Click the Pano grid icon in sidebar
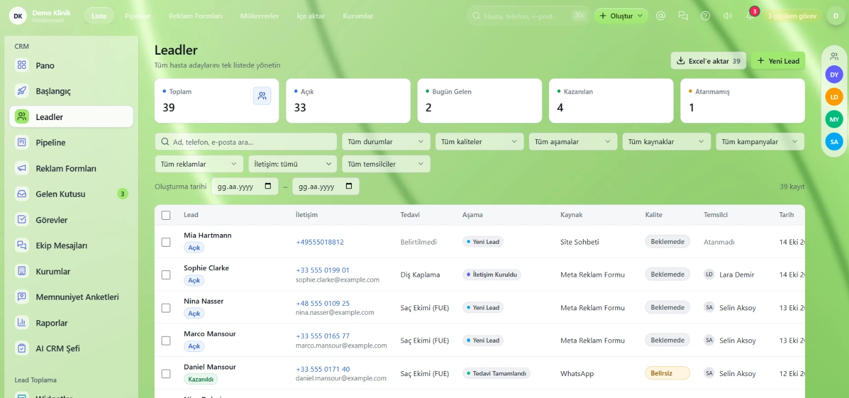The height and width of the screenshot is (398, 849). pyautogui.click(x=22, y=65)
